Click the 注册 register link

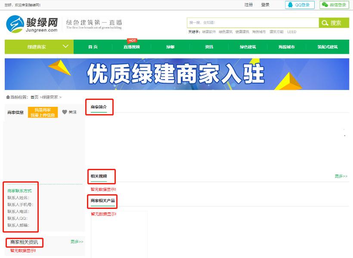click(x=248, y=5)
